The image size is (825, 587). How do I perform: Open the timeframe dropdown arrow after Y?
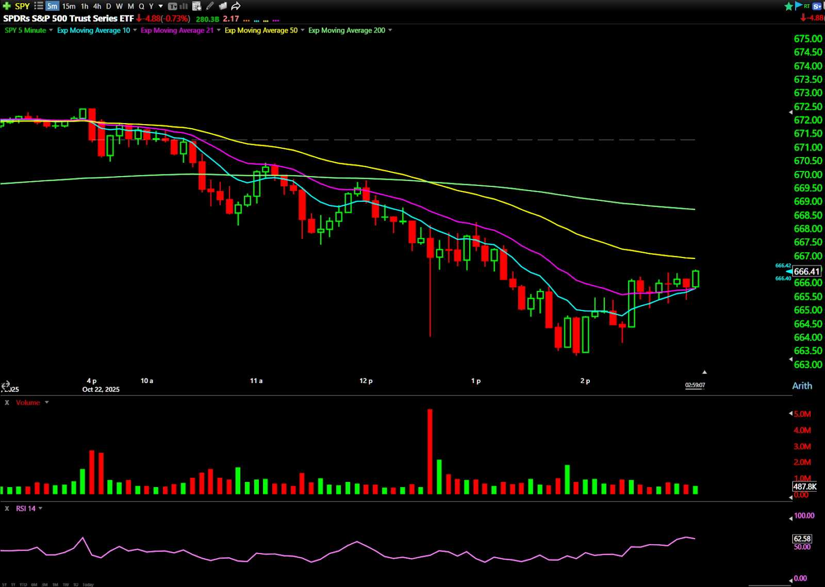tap(161, 6)
